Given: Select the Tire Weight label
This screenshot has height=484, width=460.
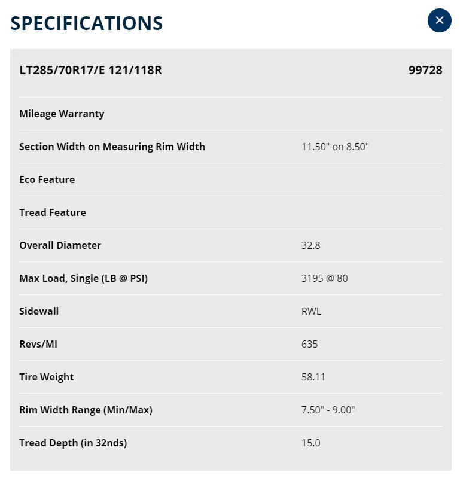Looking at the screenshot, I should point(46,377).
